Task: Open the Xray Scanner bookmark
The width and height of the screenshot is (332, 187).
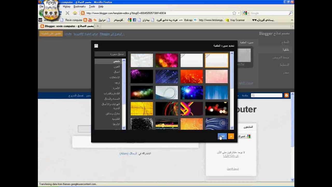Action: tap(235, 20)
